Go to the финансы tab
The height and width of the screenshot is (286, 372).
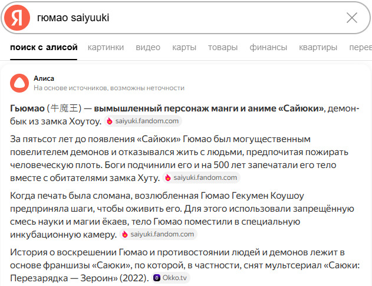point(268,48)
